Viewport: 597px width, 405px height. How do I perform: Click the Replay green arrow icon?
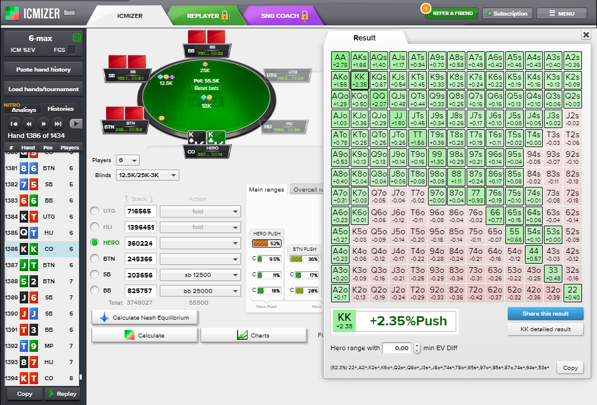pos(51,394)
